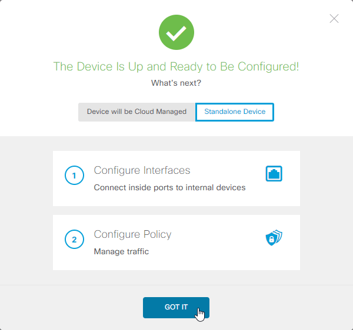Screen dimensions: 353x330
Task: Click the Ethernet port interfaces icon
Action: click(274, 173)
